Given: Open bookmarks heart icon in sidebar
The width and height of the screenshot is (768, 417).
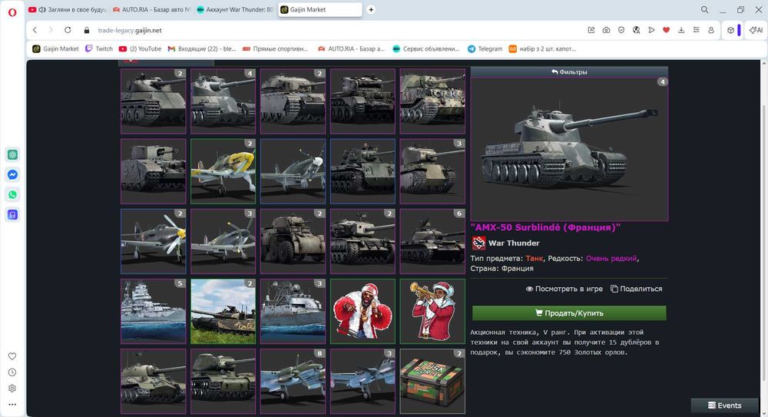Looking at the screenshot, I should click(x=12, y=356).
